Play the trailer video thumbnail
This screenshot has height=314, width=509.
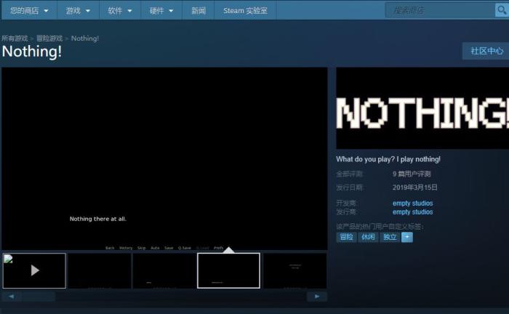pyautogui.click(x=34, y=270)
